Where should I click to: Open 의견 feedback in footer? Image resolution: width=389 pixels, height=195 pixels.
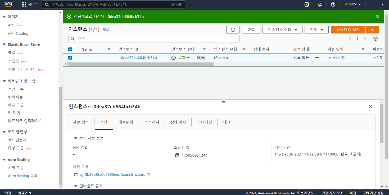pyautogui.click(x=8, y=193)
